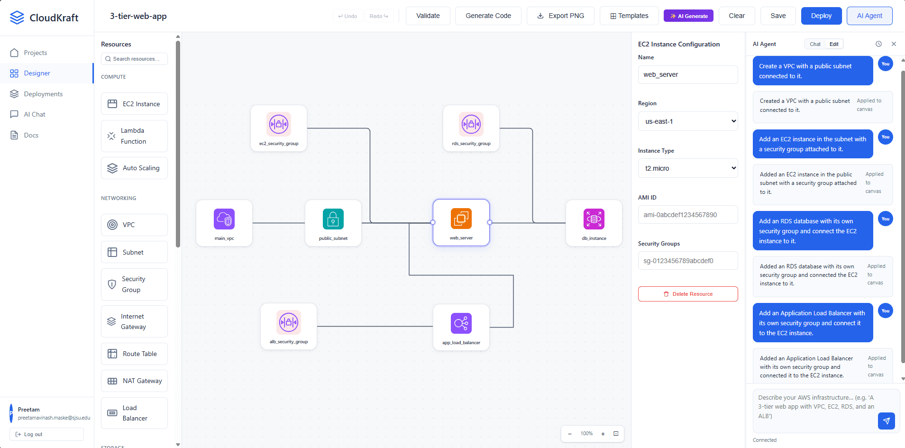Toggle the AI Agent panel button

tap(869, 16)
